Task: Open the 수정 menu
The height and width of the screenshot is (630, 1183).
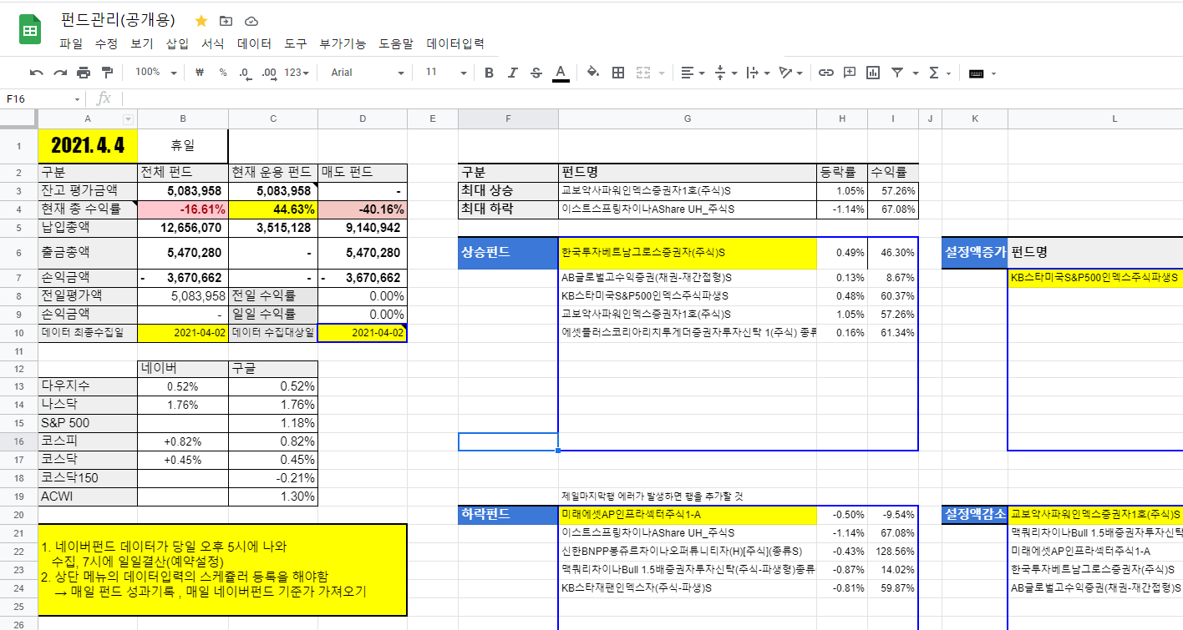Action: tap(106, 43)
